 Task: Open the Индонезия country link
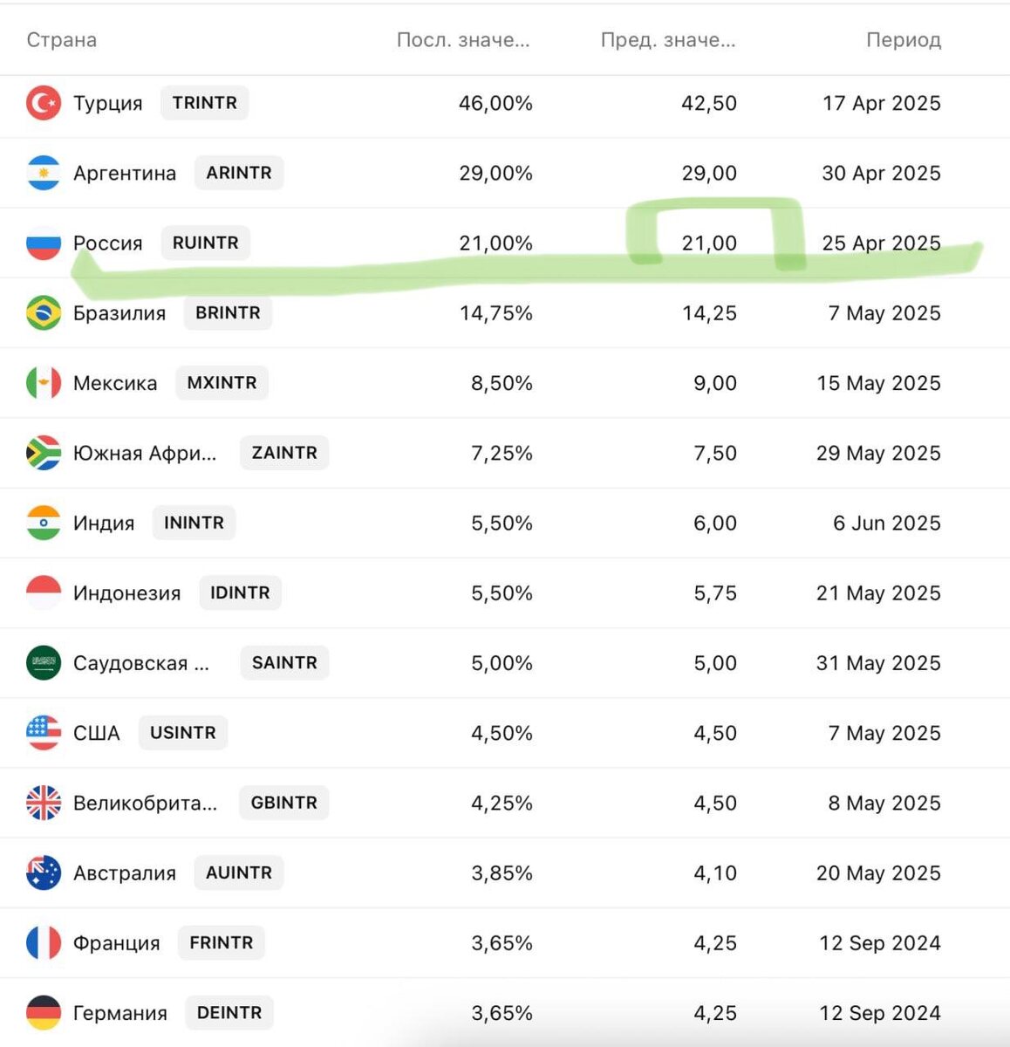[x=127, y=593]
